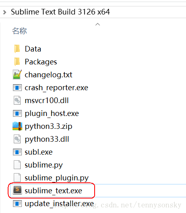Click the subl.exe application icon

17,152
